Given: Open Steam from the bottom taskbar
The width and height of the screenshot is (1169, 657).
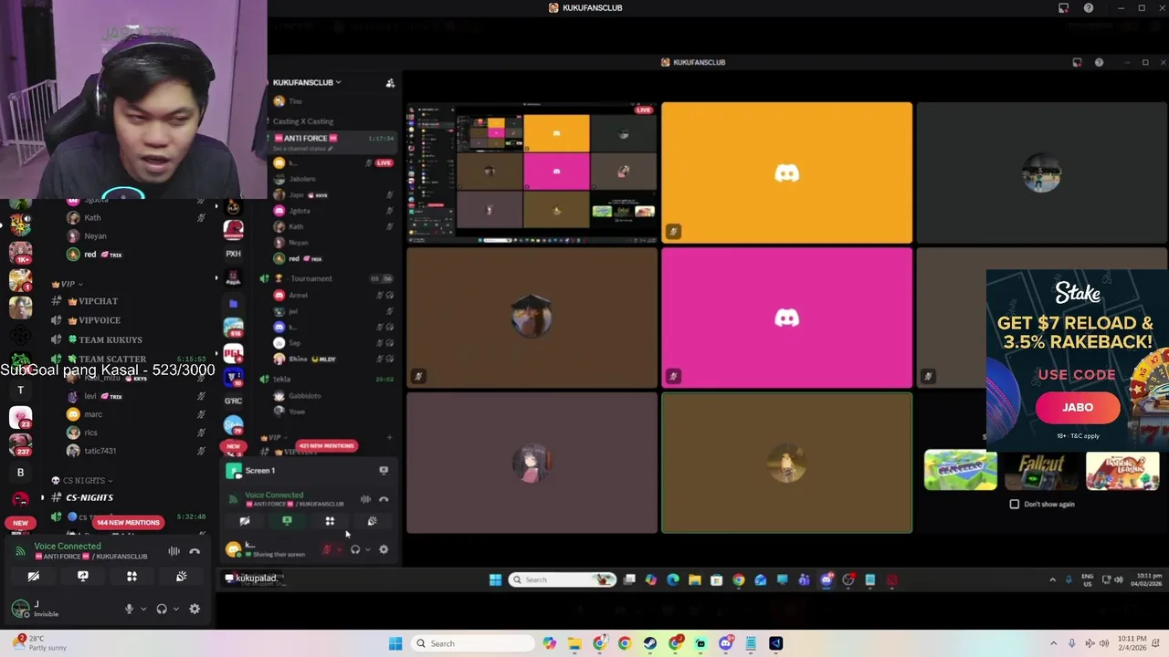Looking at the screenshot, I should click(650, 643).
